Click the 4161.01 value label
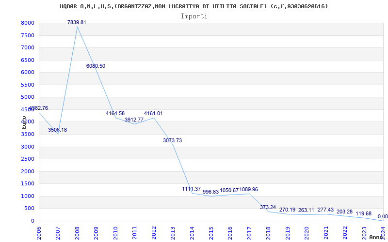 153,113
